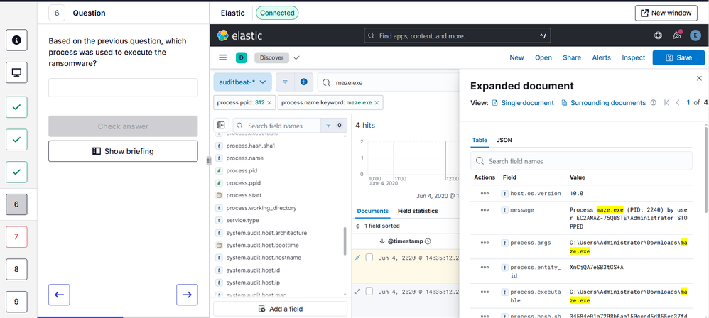
Task: Open the help menu lifebuoy icon
Action: [x=658, y=35]
